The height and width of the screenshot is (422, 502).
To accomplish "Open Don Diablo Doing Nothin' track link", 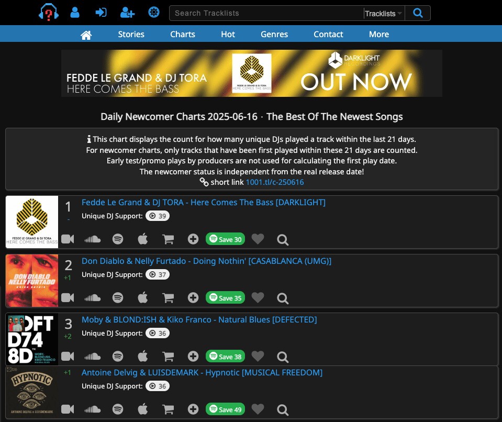I will (x=206, y=261).
